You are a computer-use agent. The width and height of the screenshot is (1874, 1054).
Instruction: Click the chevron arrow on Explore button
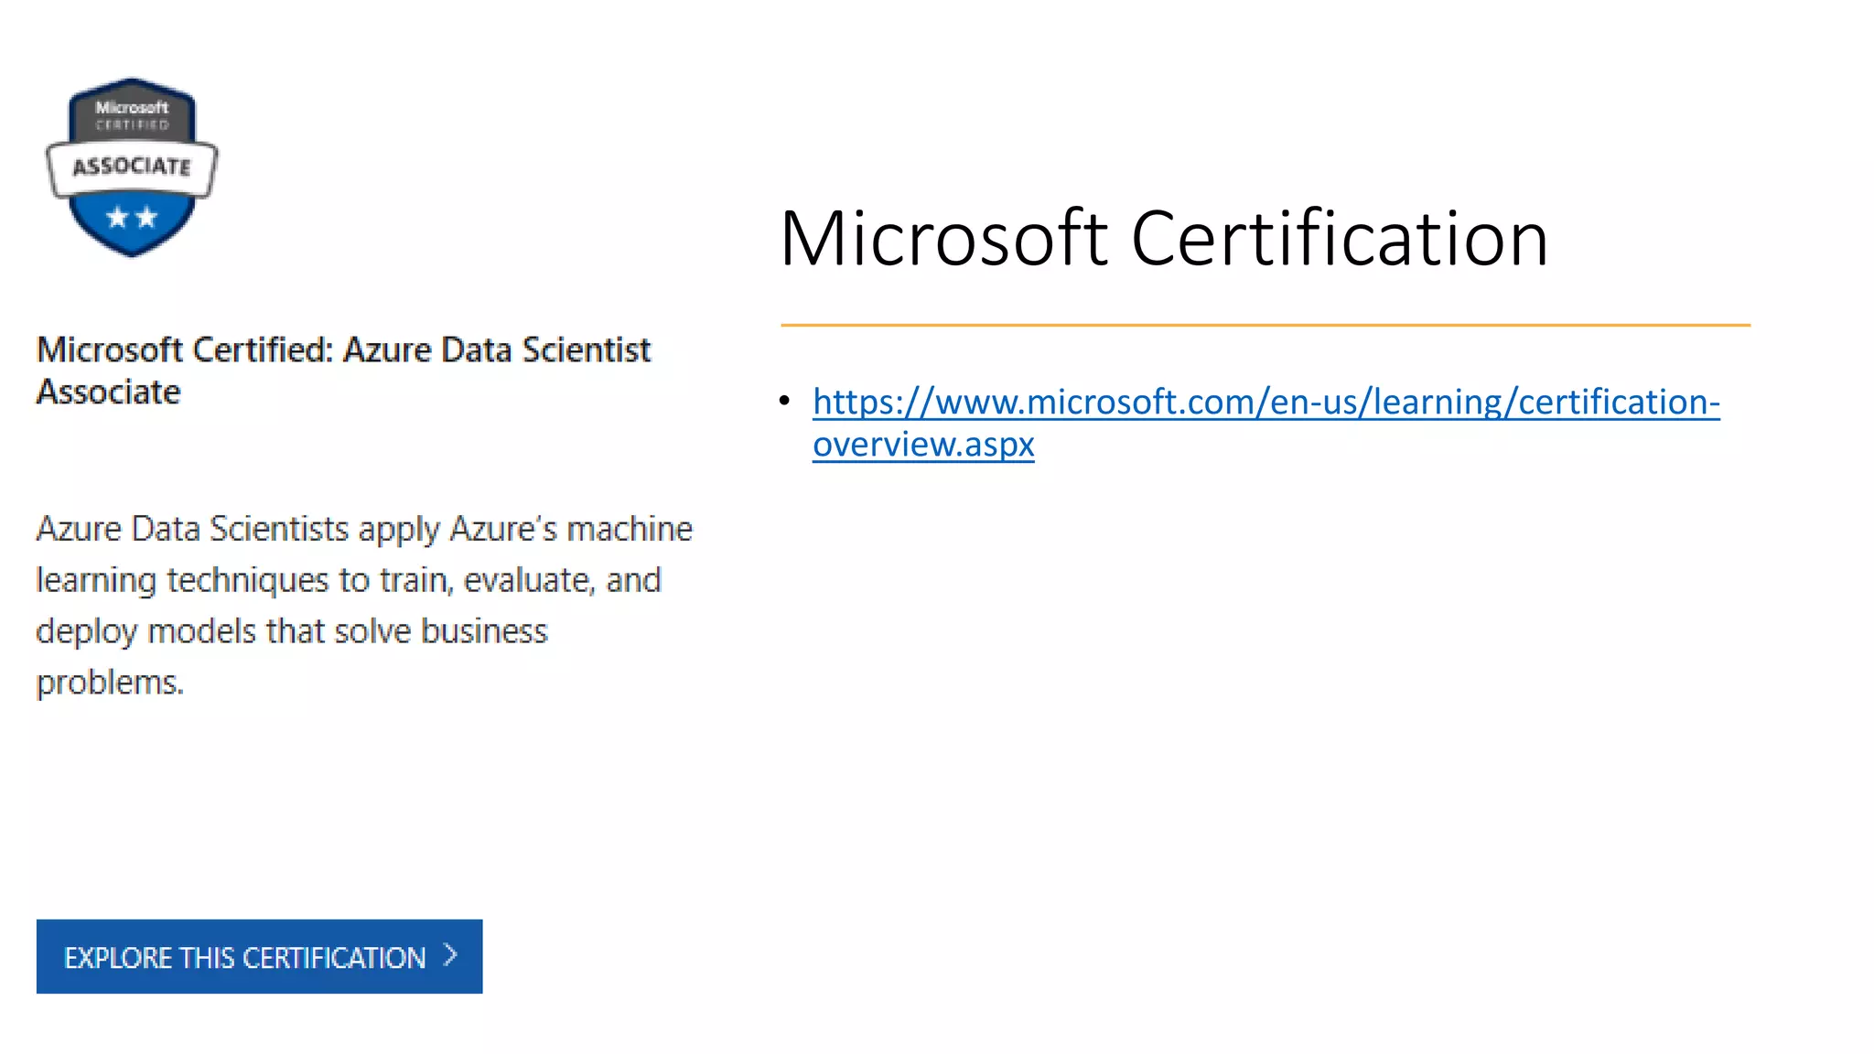[450, 955]
